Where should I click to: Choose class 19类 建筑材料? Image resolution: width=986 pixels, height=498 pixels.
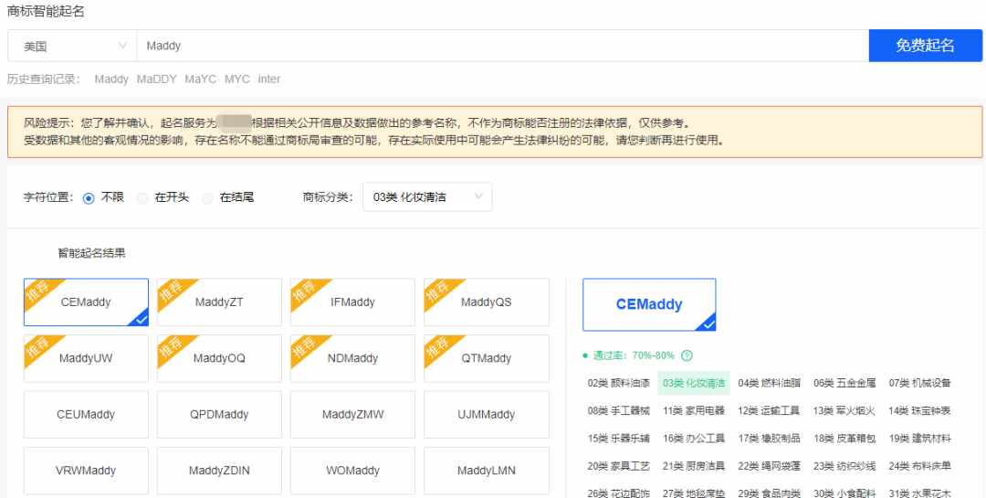(x=920, y=439)
